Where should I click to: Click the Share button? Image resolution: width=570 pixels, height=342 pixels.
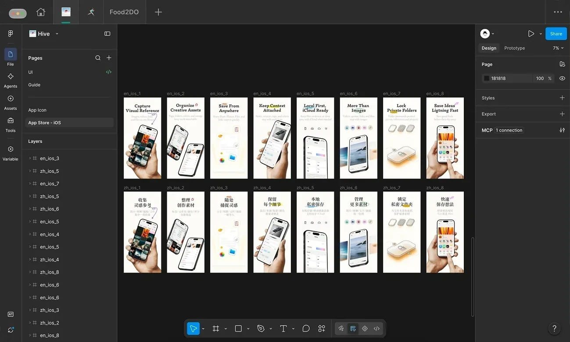(556, 34)
